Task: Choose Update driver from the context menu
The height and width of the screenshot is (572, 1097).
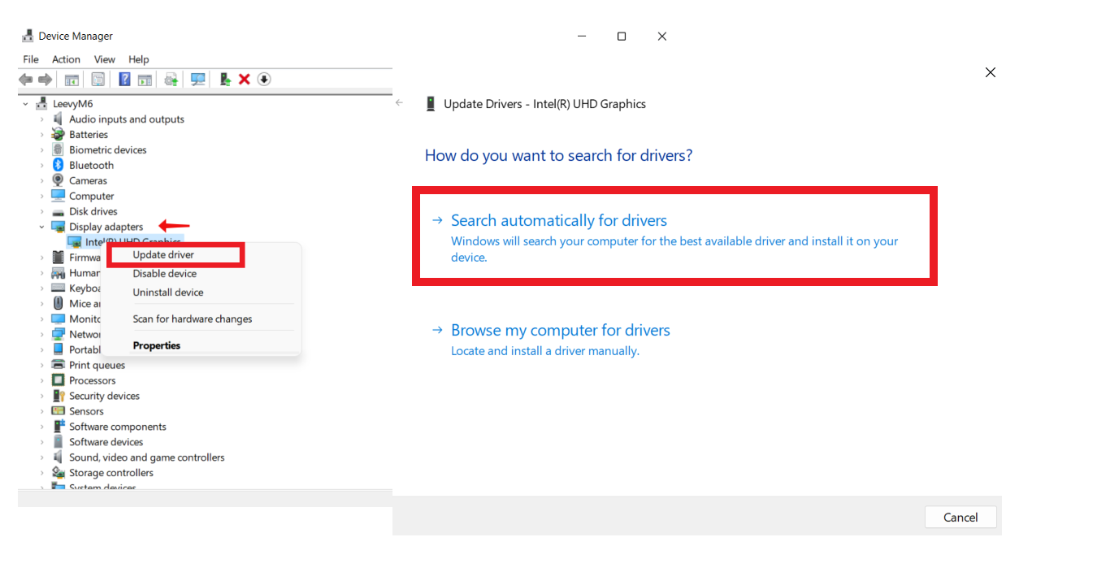Action: (163, 255)
